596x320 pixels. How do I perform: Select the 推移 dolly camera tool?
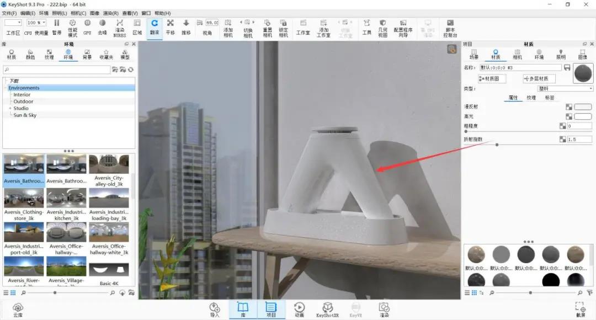pos(186,28)
